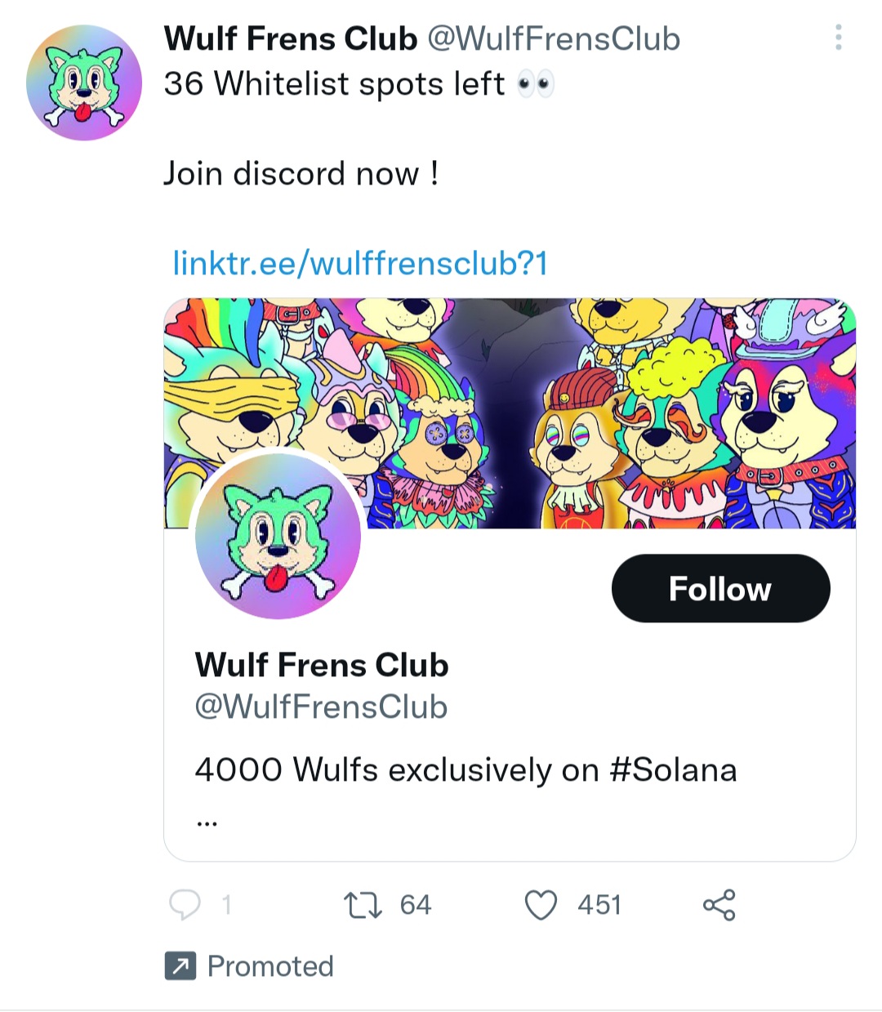Open the linktr.ee/wulffrensclub link
The width and height of the screenshot is (882, 1012).
[359, 263]
